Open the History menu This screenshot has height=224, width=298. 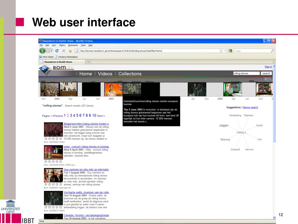[x=62, y=45]
